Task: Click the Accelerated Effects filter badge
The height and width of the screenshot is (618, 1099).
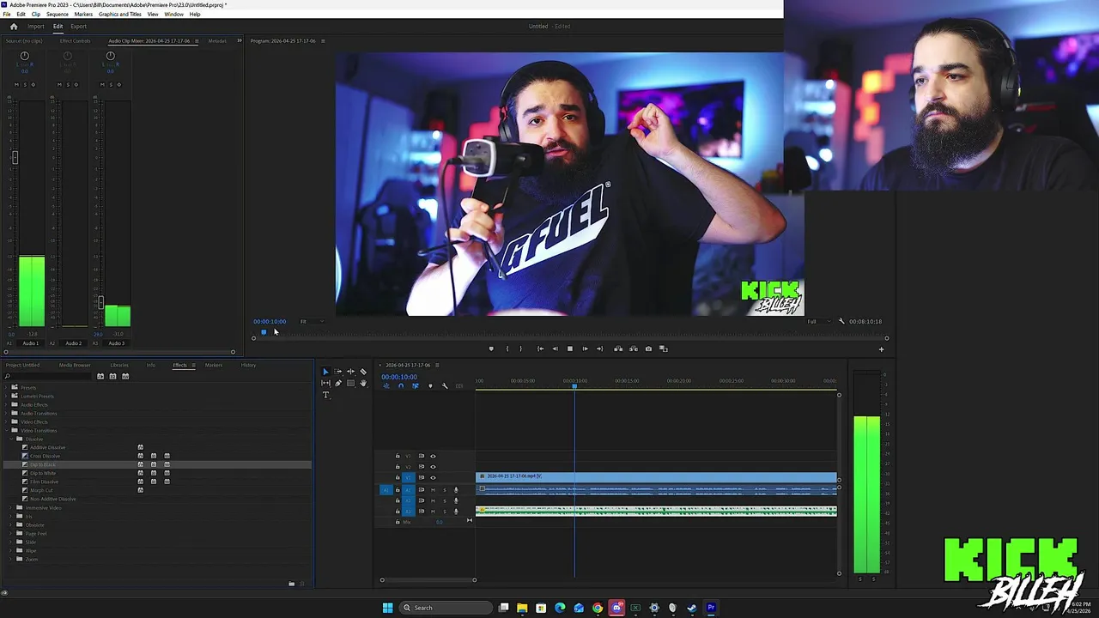Action: (100, 376)
